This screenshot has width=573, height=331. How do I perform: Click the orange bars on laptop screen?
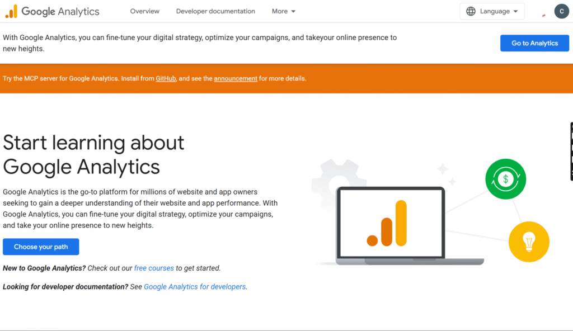pos(387,224)
